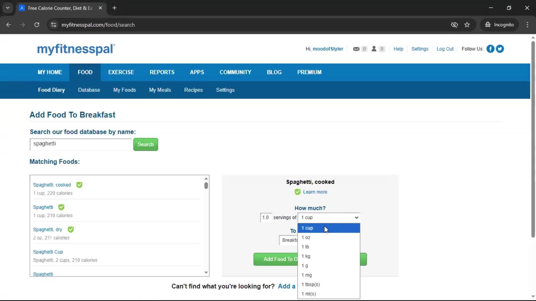Open the BLOG tab
Screen dimensions: 536x301
(274, 72)
